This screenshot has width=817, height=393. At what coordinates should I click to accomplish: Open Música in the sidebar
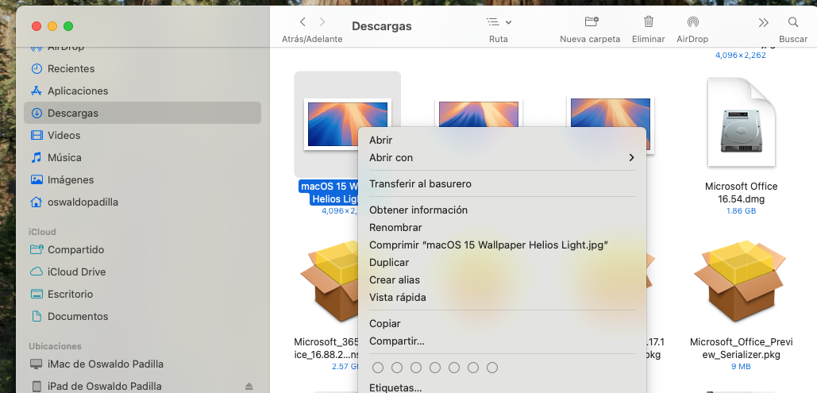142,157
